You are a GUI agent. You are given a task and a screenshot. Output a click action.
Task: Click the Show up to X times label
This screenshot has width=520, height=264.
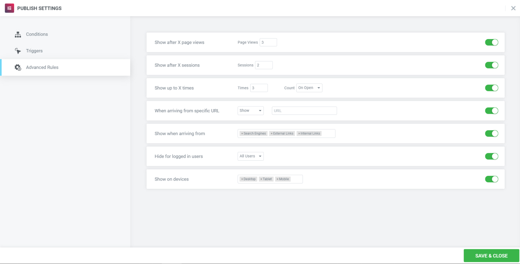click(174, 88)
